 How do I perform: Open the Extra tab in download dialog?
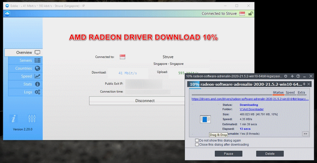(301, 93)
